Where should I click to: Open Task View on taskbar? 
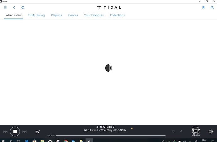point(19,141)
